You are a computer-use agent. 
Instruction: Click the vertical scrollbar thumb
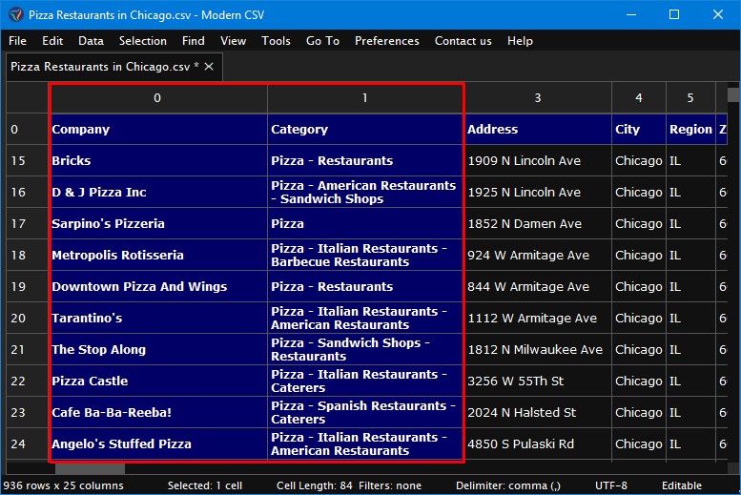coord(733,94)
